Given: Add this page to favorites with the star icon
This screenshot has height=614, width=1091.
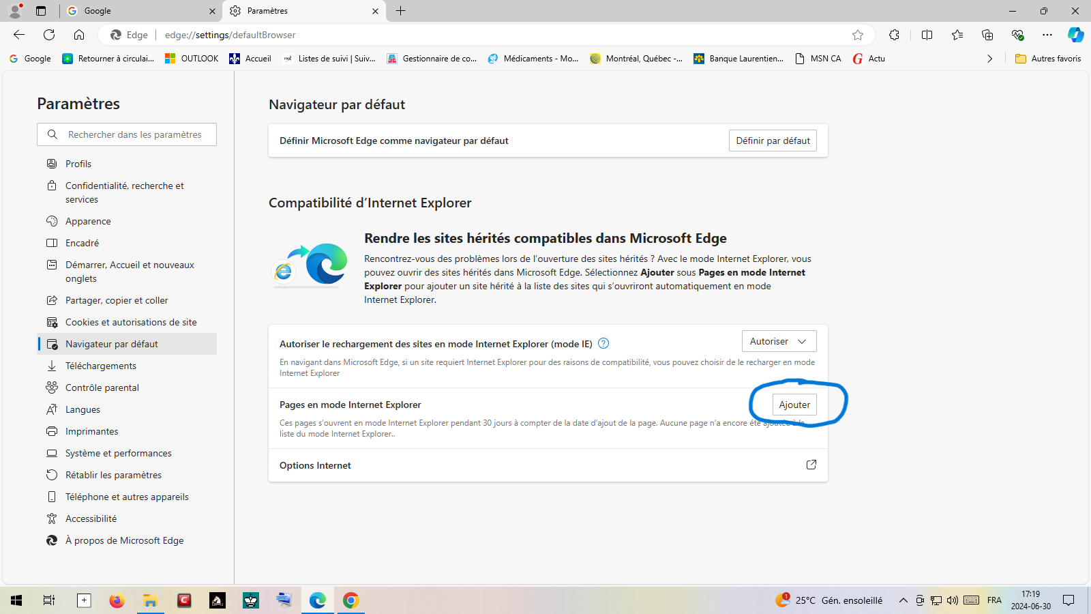Looking at the screenshot, I should [858, 35].
